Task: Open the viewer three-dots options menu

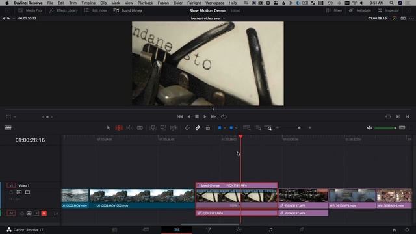Action: click(x=411, y=18)
